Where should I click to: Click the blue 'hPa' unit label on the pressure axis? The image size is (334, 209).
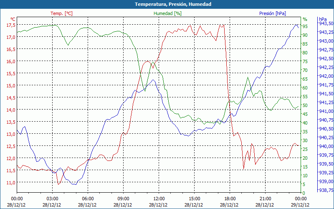click(323, 19)
